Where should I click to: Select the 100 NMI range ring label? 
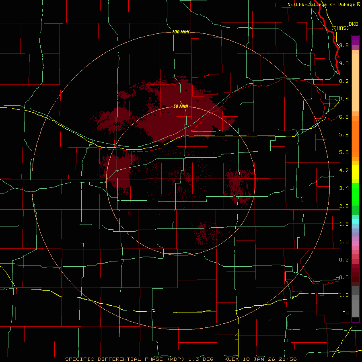[181, 32]
